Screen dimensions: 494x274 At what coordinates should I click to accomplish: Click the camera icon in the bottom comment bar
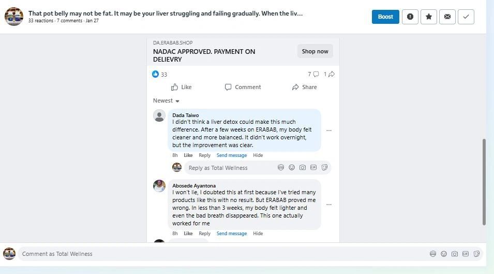click(x=455, y=254)
